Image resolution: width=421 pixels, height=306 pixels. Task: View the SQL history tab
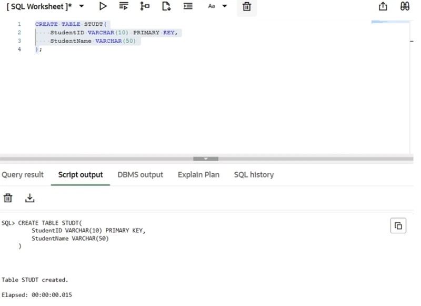click(254, 175)
